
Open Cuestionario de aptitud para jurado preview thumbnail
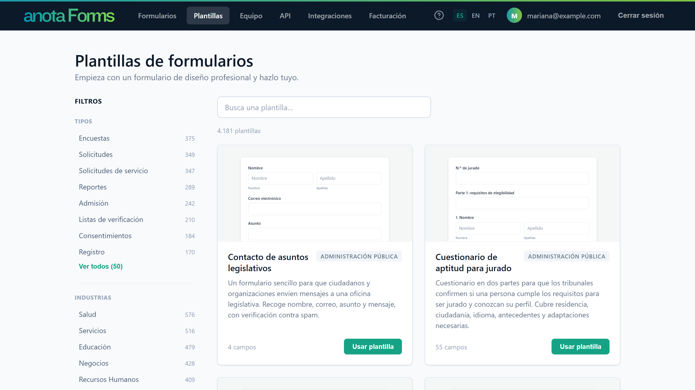(522, 193)
